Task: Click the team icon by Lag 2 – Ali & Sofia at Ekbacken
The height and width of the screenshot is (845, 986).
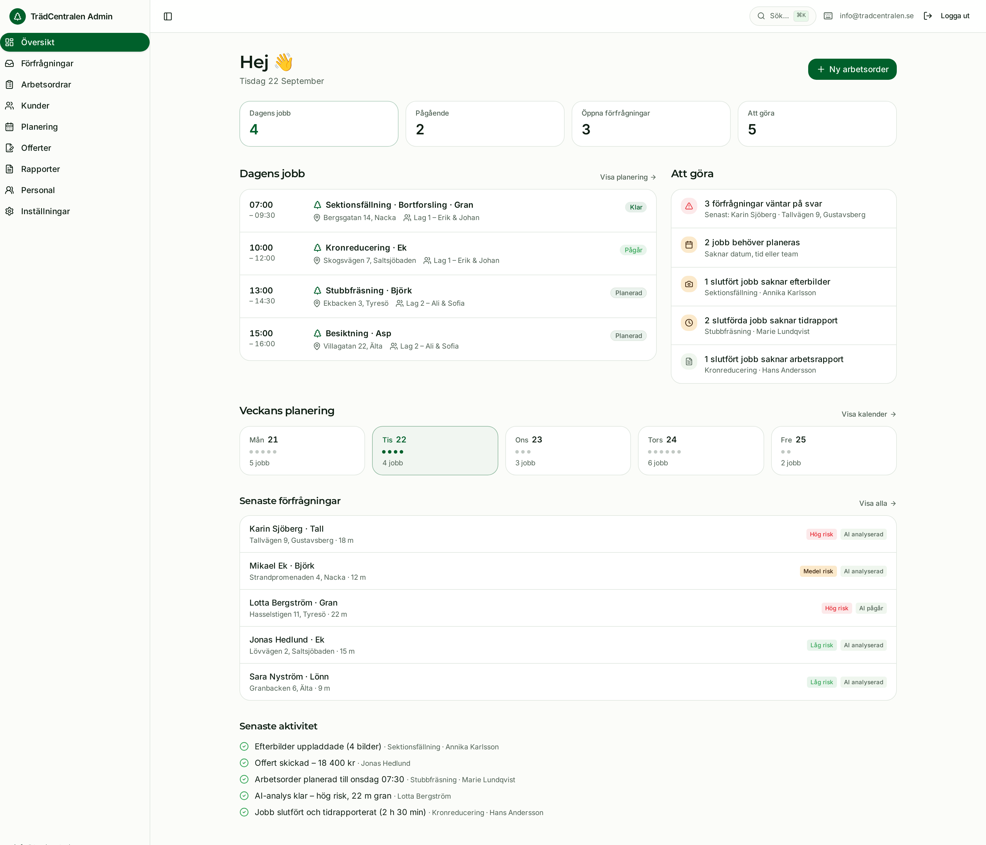Action: [400, 304]
